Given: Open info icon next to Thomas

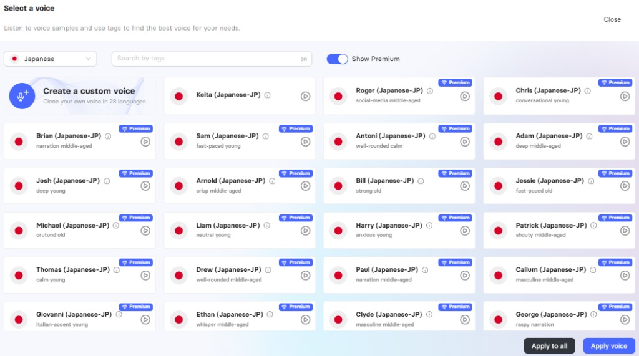Looking at the screenshot, I should coord(117,270).
